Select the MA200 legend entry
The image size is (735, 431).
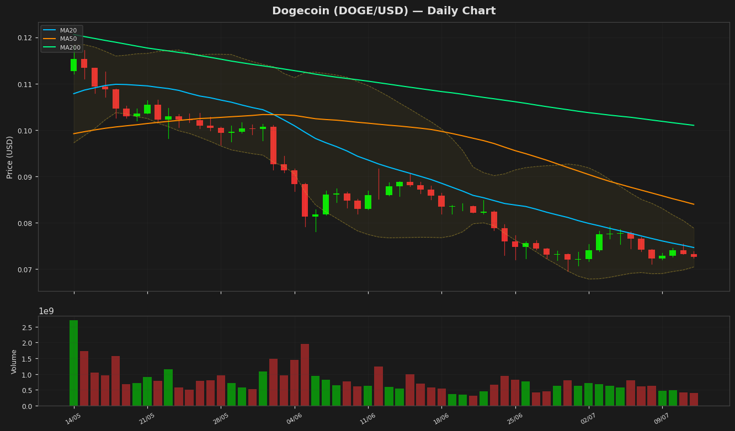click(62, 48)
